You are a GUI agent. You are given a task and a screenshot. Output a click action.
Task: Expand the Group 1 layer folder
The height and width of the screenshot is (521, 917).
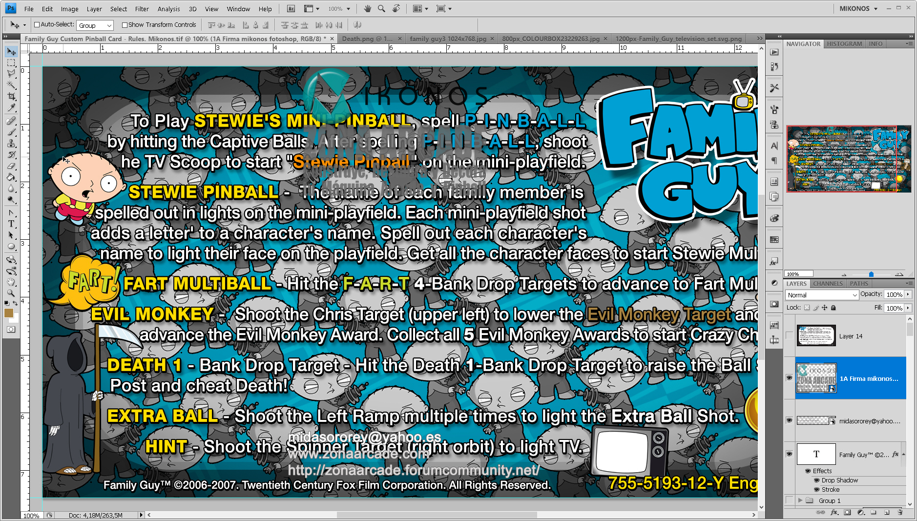(800, 500)
